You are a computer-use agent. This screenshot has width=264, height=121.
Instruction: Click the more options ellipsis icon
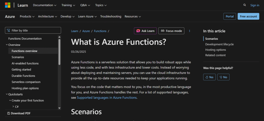tap(189, 31)
